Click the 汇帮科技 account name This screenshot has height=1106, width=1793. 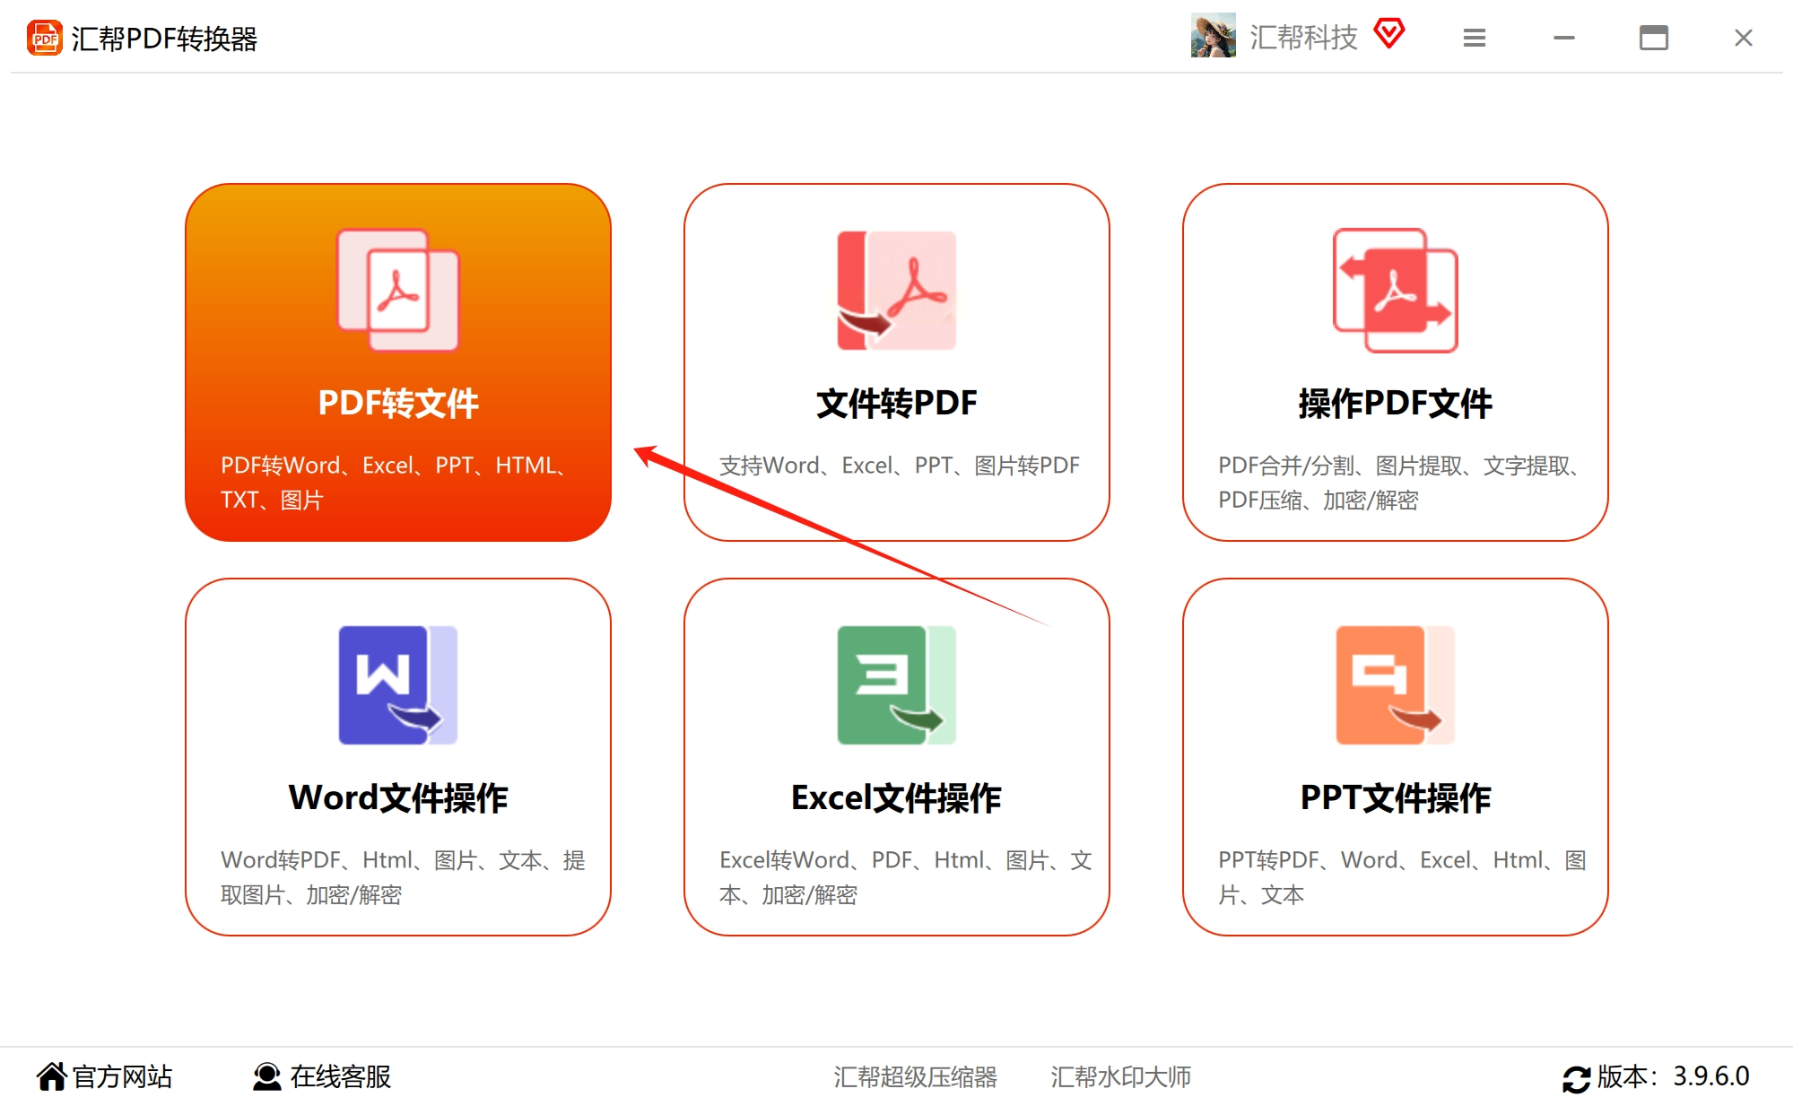(1303, 38)
